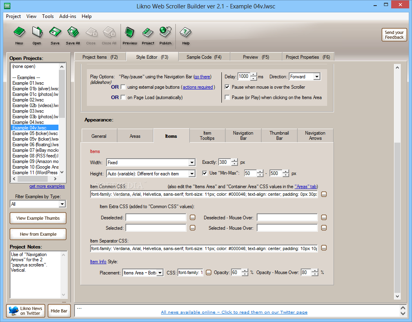Click Send your Feedback button

pyautogui.click(x=394, y=35)
